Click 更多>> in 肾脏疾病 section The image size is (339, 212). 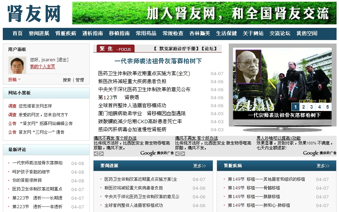tap(323, 166)
